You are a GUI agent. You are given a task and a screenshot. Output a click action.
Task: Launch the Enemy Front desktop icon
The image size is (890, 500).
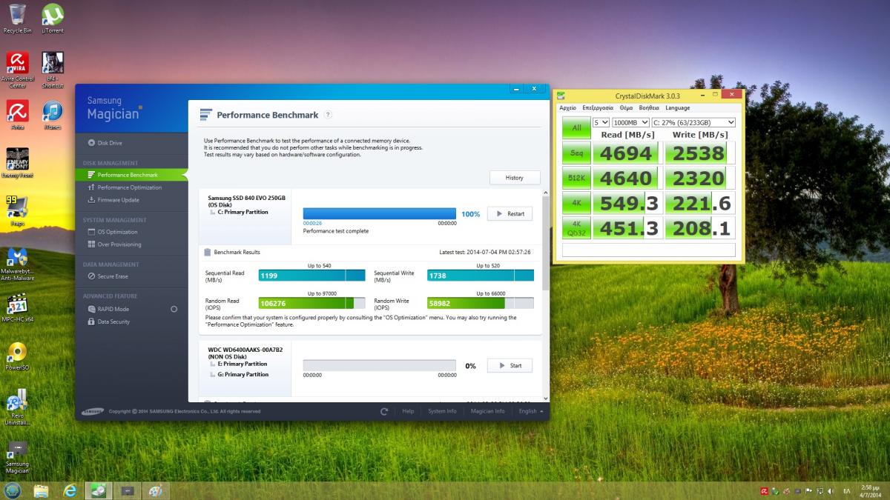[x=17, y=163]
